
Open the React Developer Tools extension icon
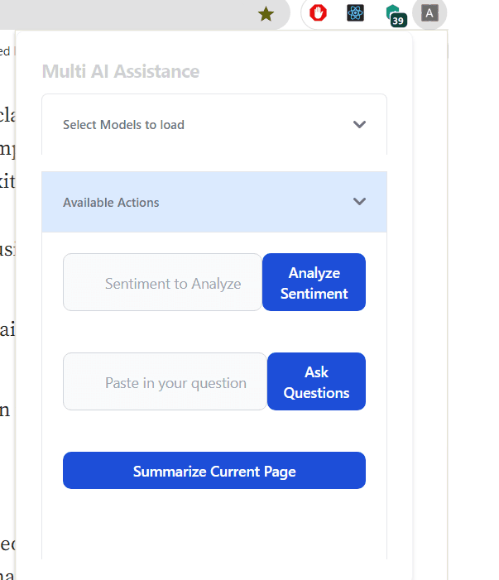(x=356, y=13)
